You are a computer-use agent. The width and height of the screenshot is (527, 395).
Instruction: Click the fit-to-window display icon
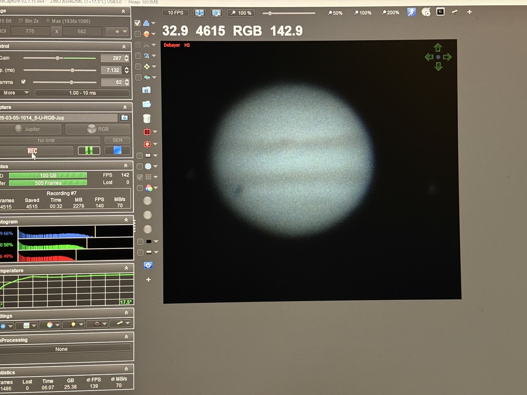pyautogui.click(x=199, y=13)
